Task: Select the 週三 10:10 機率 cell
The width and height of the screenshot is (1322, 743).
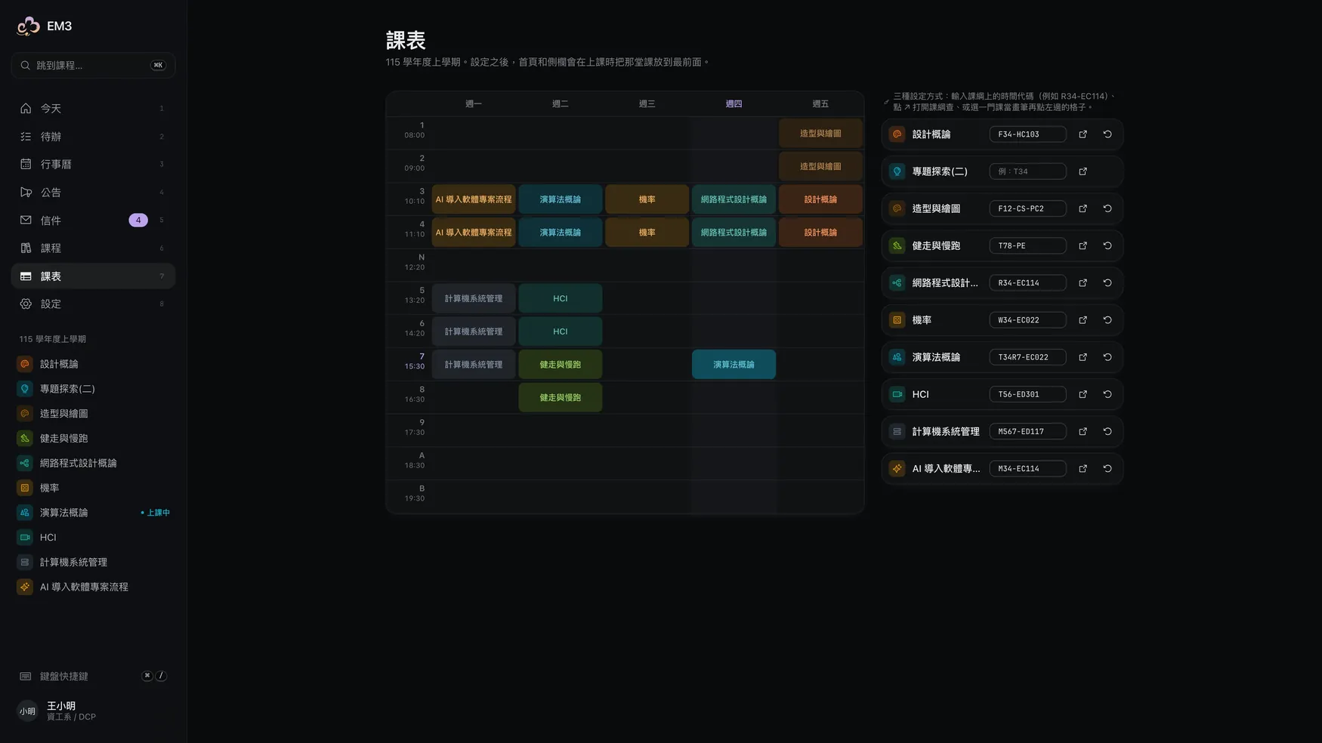Action: [647, 199]
